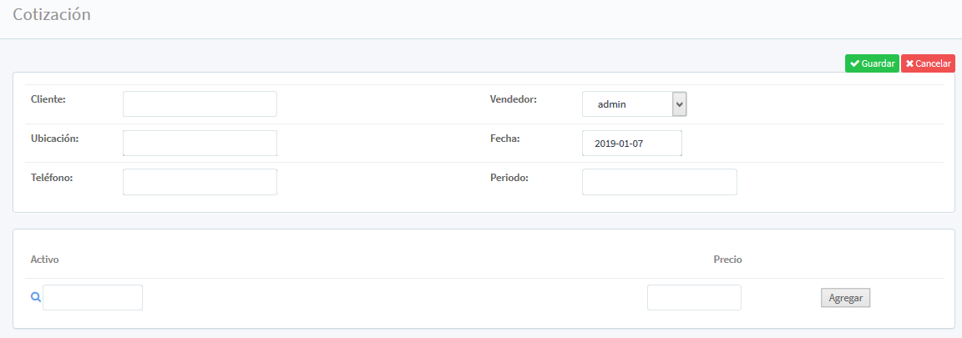The image size is (962, 338).
Task: Select the Ubicación input box
Action: click(x=200, y=143)
